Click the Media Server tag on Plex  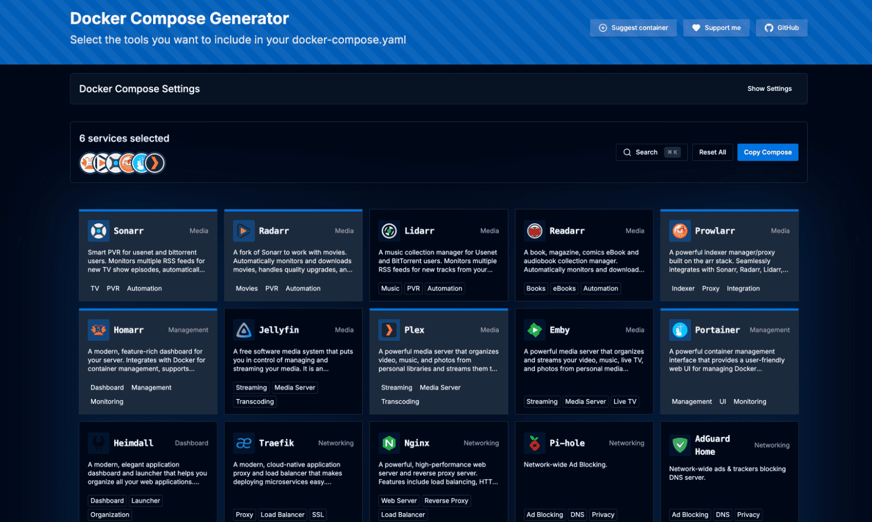(x=440, y=388)
